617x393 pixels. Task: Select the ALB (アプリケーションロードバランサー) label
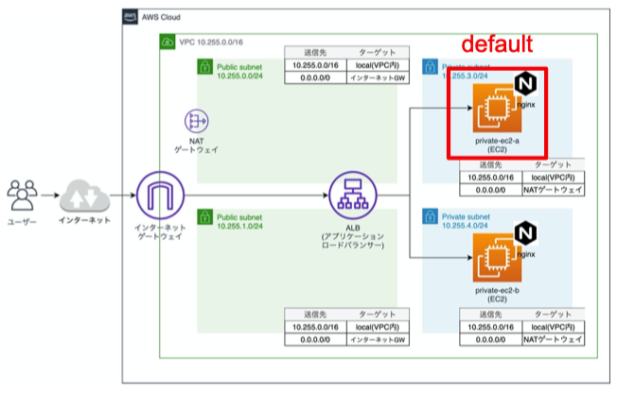[353, 236]
